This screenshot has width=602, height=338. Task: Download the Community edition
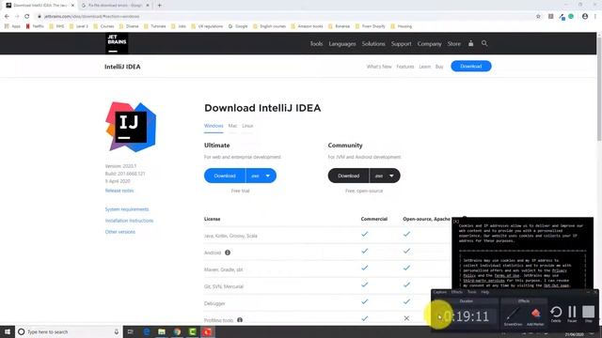click(349, 176)
